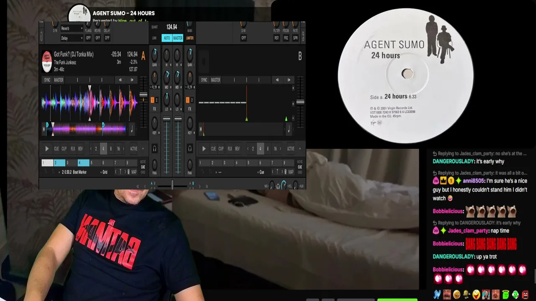Start playback on Deck B

(x=204, y=149)
